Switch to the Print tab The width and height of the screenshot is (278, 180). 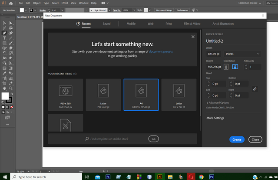click(169, 24)
